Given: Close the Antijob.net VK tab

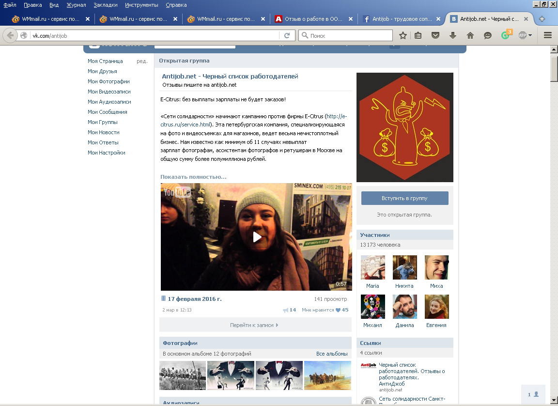Looking at the screenshot, I should point(526,19).
